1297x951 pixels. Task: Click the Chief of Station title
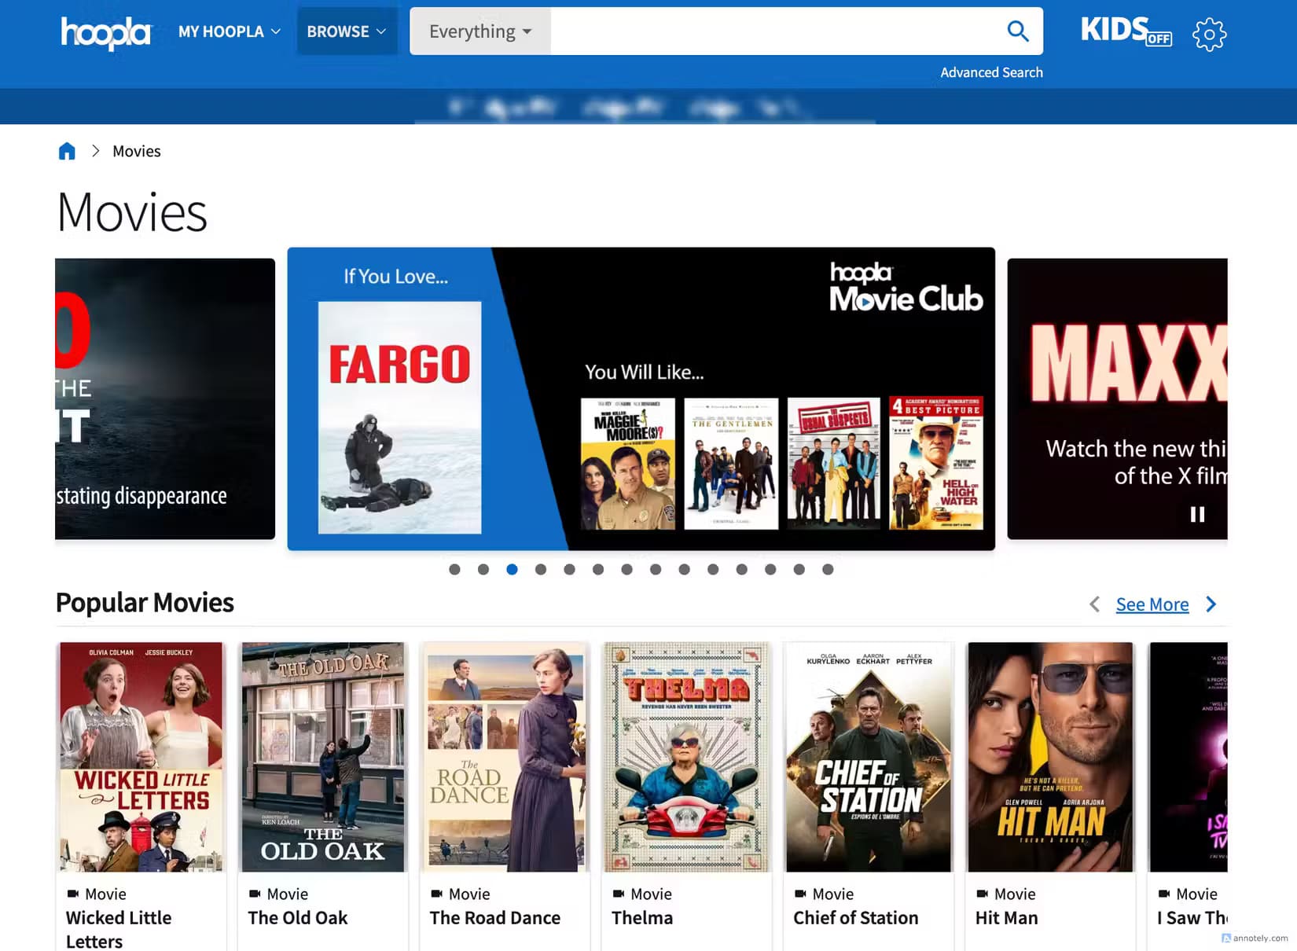click(x=856, y=918)
